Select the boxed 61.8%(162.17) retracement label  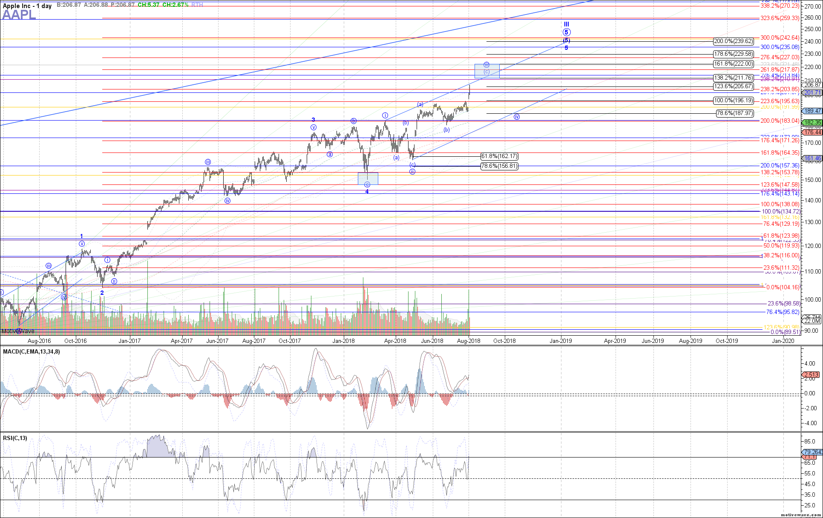(x=500, y=156)
